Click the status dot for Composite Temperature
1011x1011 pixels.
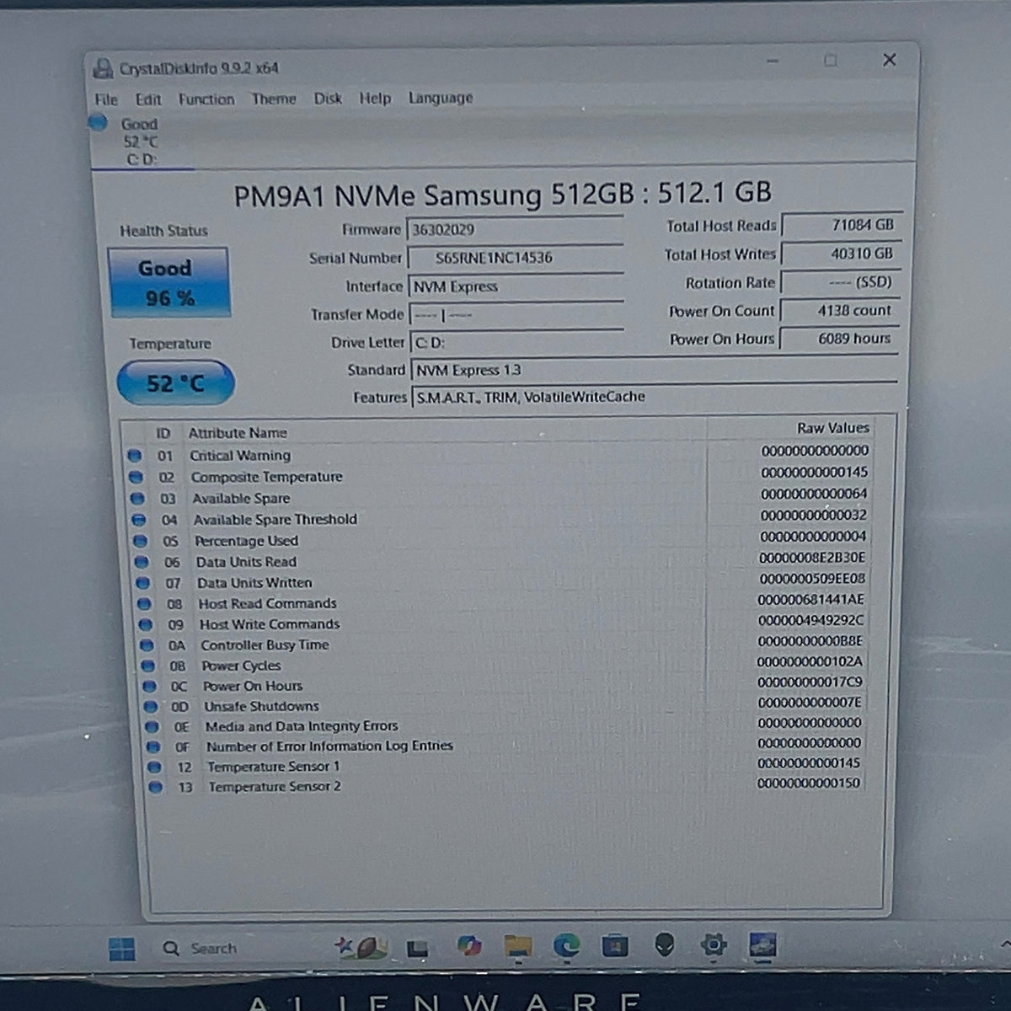coord(136,477)
